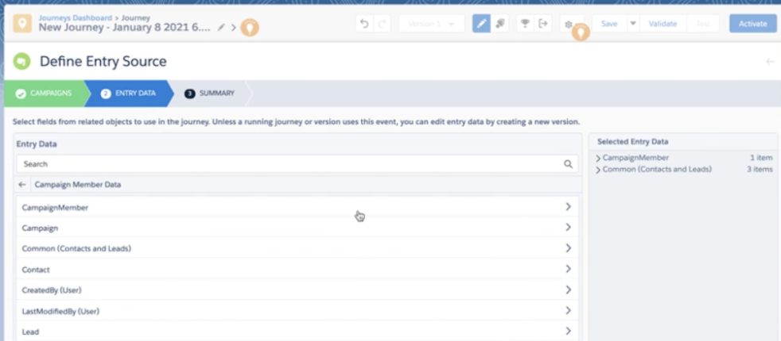Click the orange lightbulb tip beside journey name

(250, 27)
